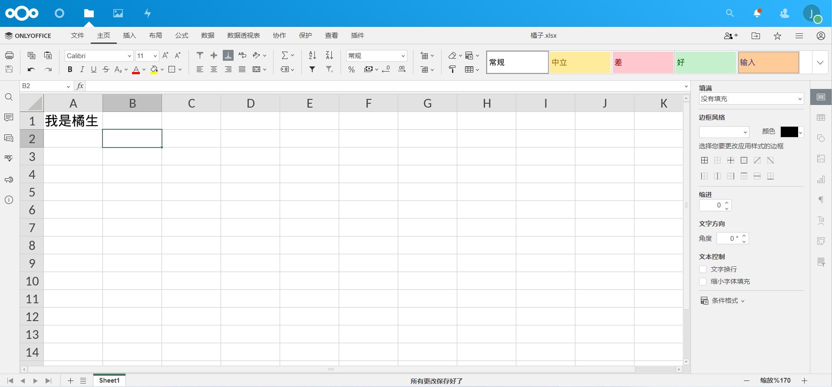832x387 pixels.
Task: Open comments panel in left sidebar
Action: [9, 118]
